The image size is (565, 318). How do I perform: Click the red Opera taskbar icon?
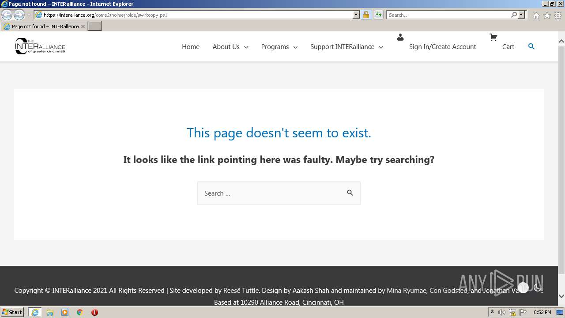click(94, 312)
